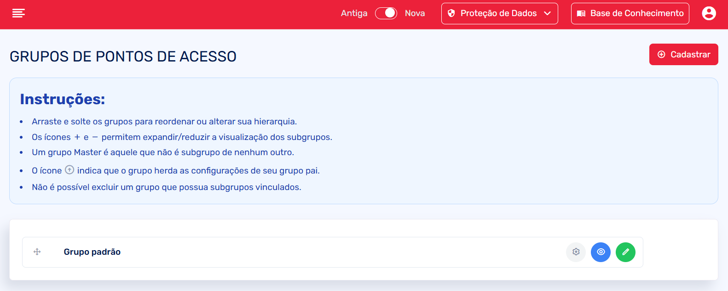728x291 pixels.
Task: Click the inherit arrow icon in instructions
Action: click(x=69, y=170)
